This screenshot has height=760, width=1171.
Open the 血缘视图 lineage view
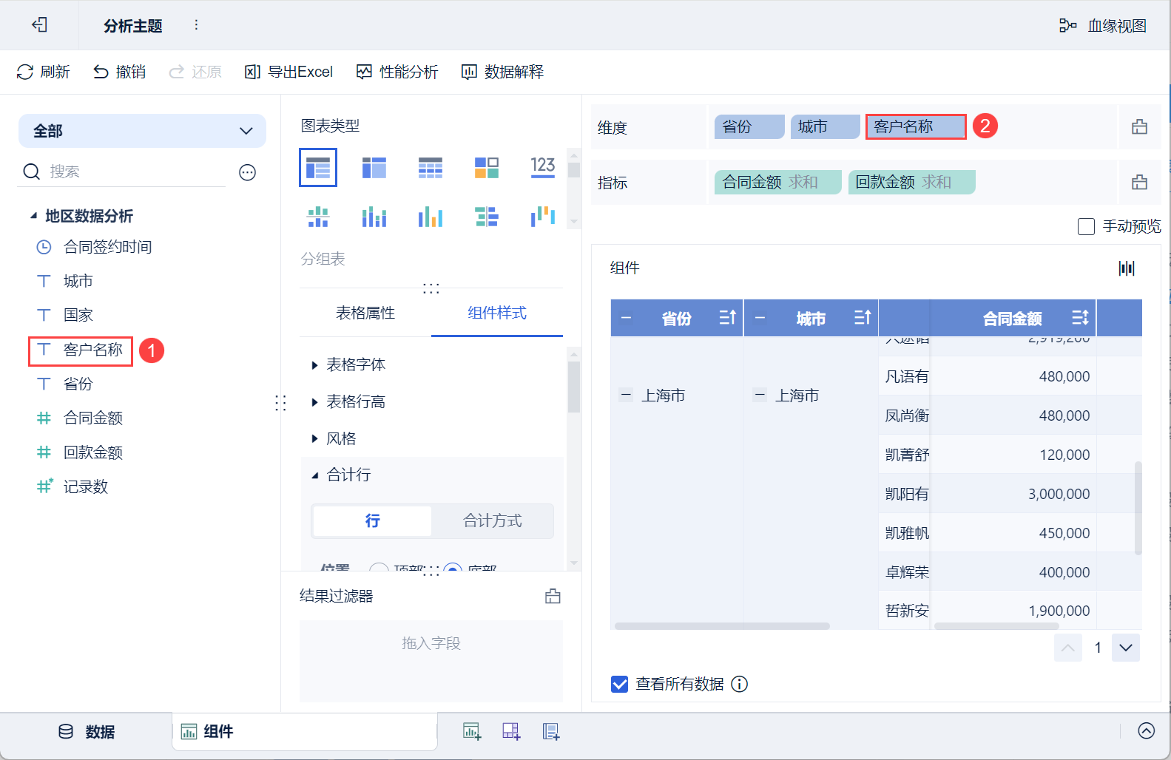click(x=1102, y=26)
